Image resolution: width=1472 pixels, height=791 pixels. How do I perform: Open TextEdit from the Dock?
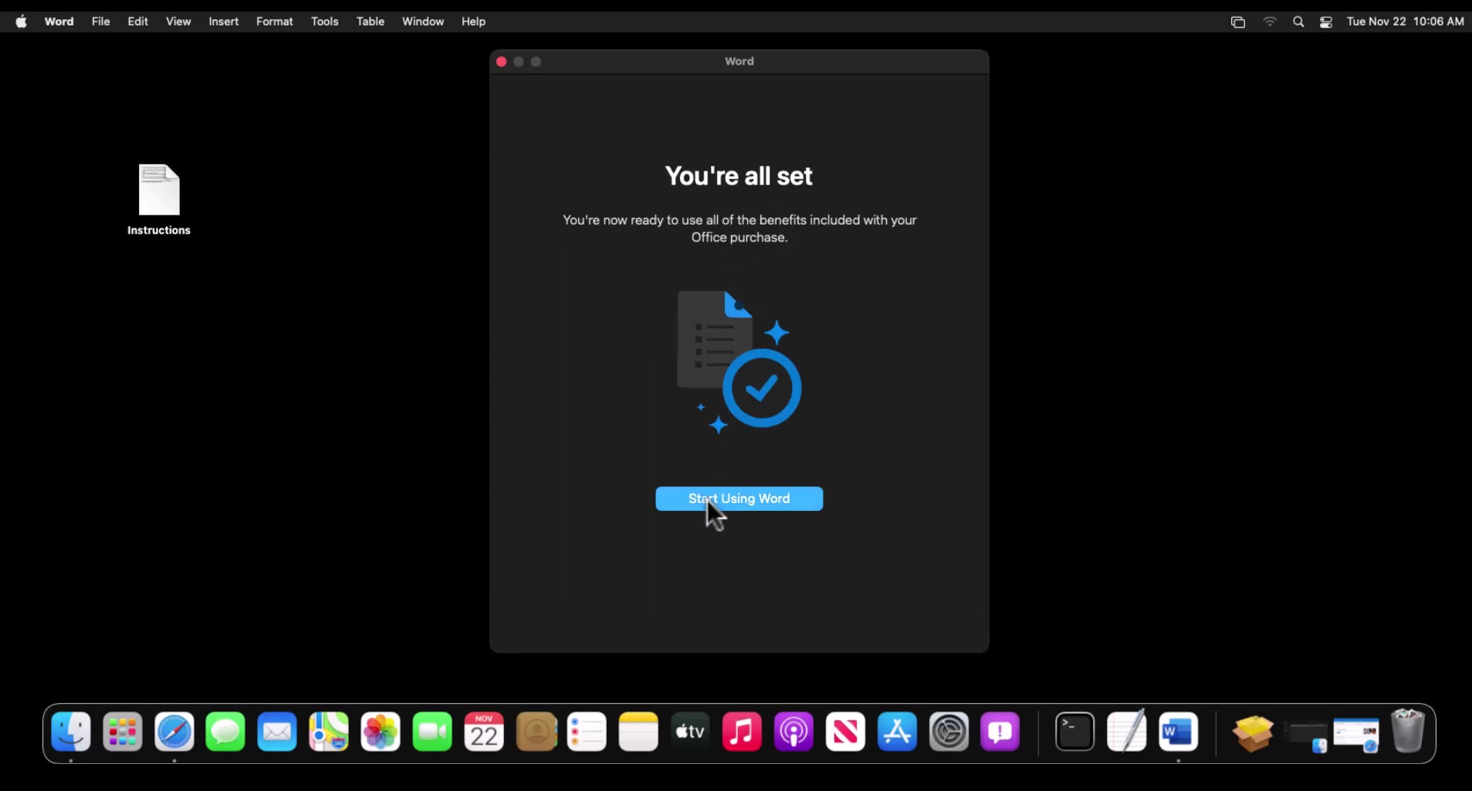pyautogui.click(x=1126, y=732)
